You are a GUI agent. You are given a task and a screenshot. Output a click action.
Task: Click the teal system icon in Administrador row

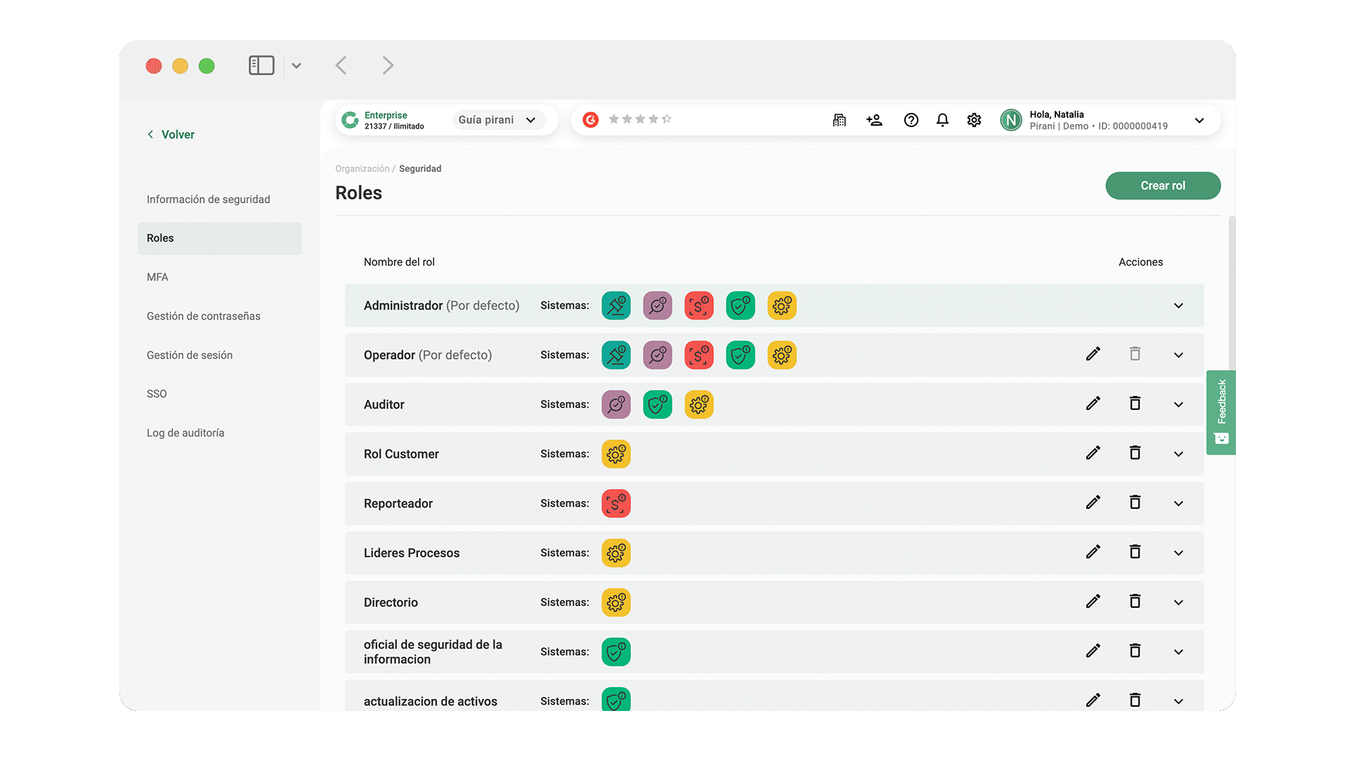[615, 305]
